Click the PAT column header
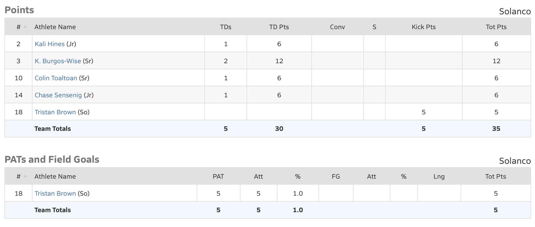Screen dimensions: 535x227 coord(218,176)
